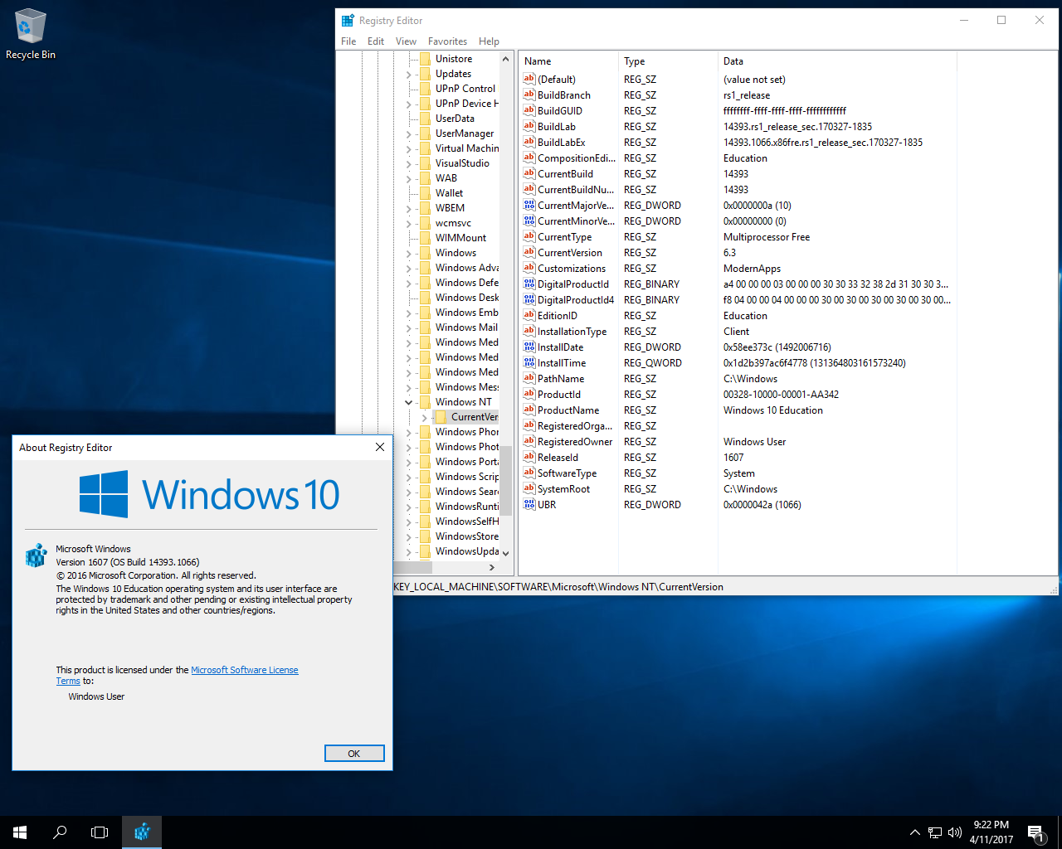The height and width of the screenshot is (849, 1062).
Task: Select the Windows Defender tree item
Action: click(x=467, y=283)
